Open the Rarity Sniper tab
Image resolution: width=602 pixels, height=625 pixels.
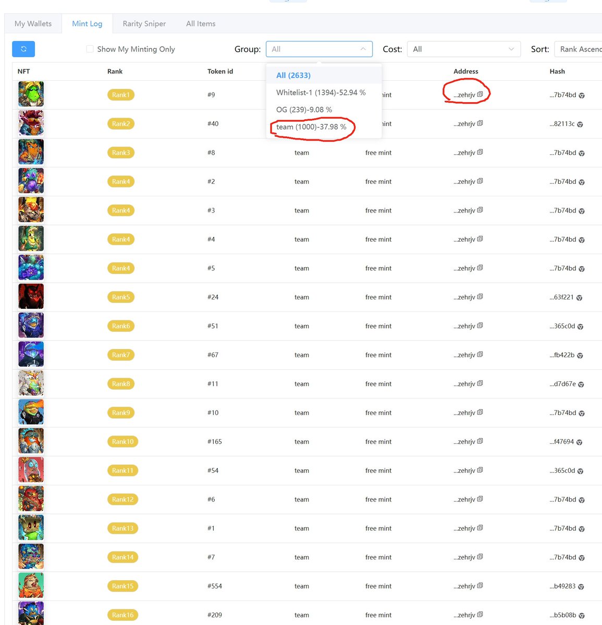tap(144, 23)
